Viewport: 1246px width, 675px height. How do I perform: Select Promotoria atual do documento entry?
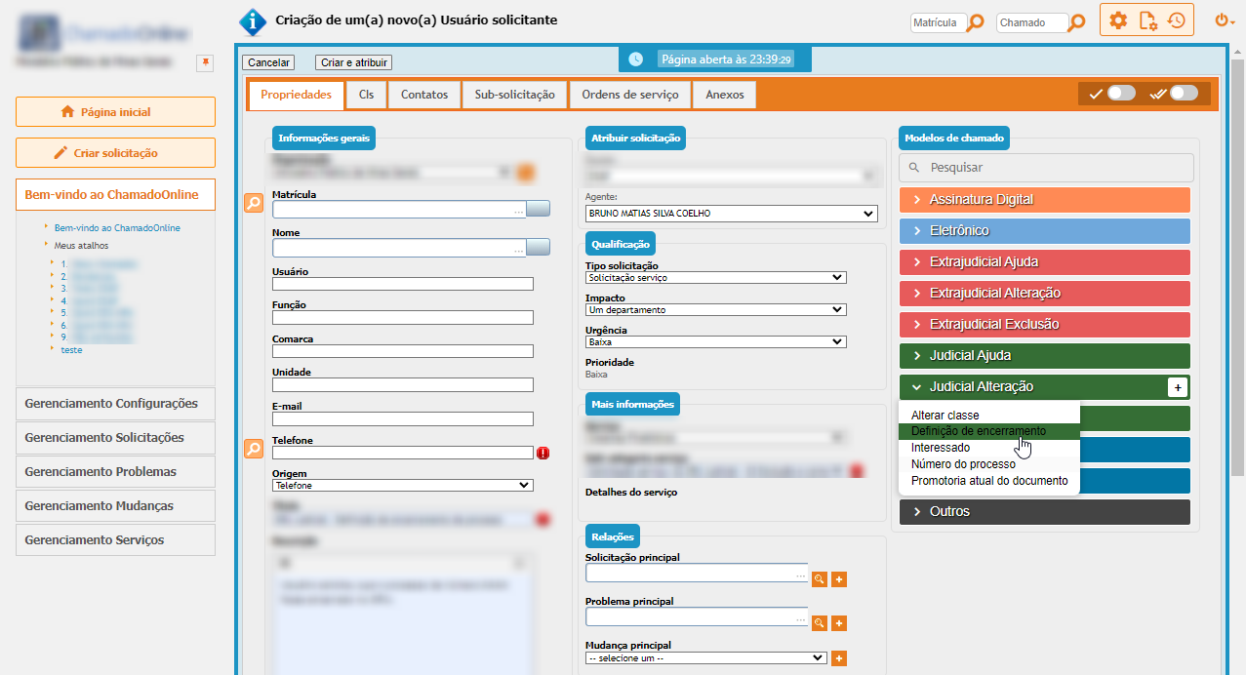coord(989,481)
